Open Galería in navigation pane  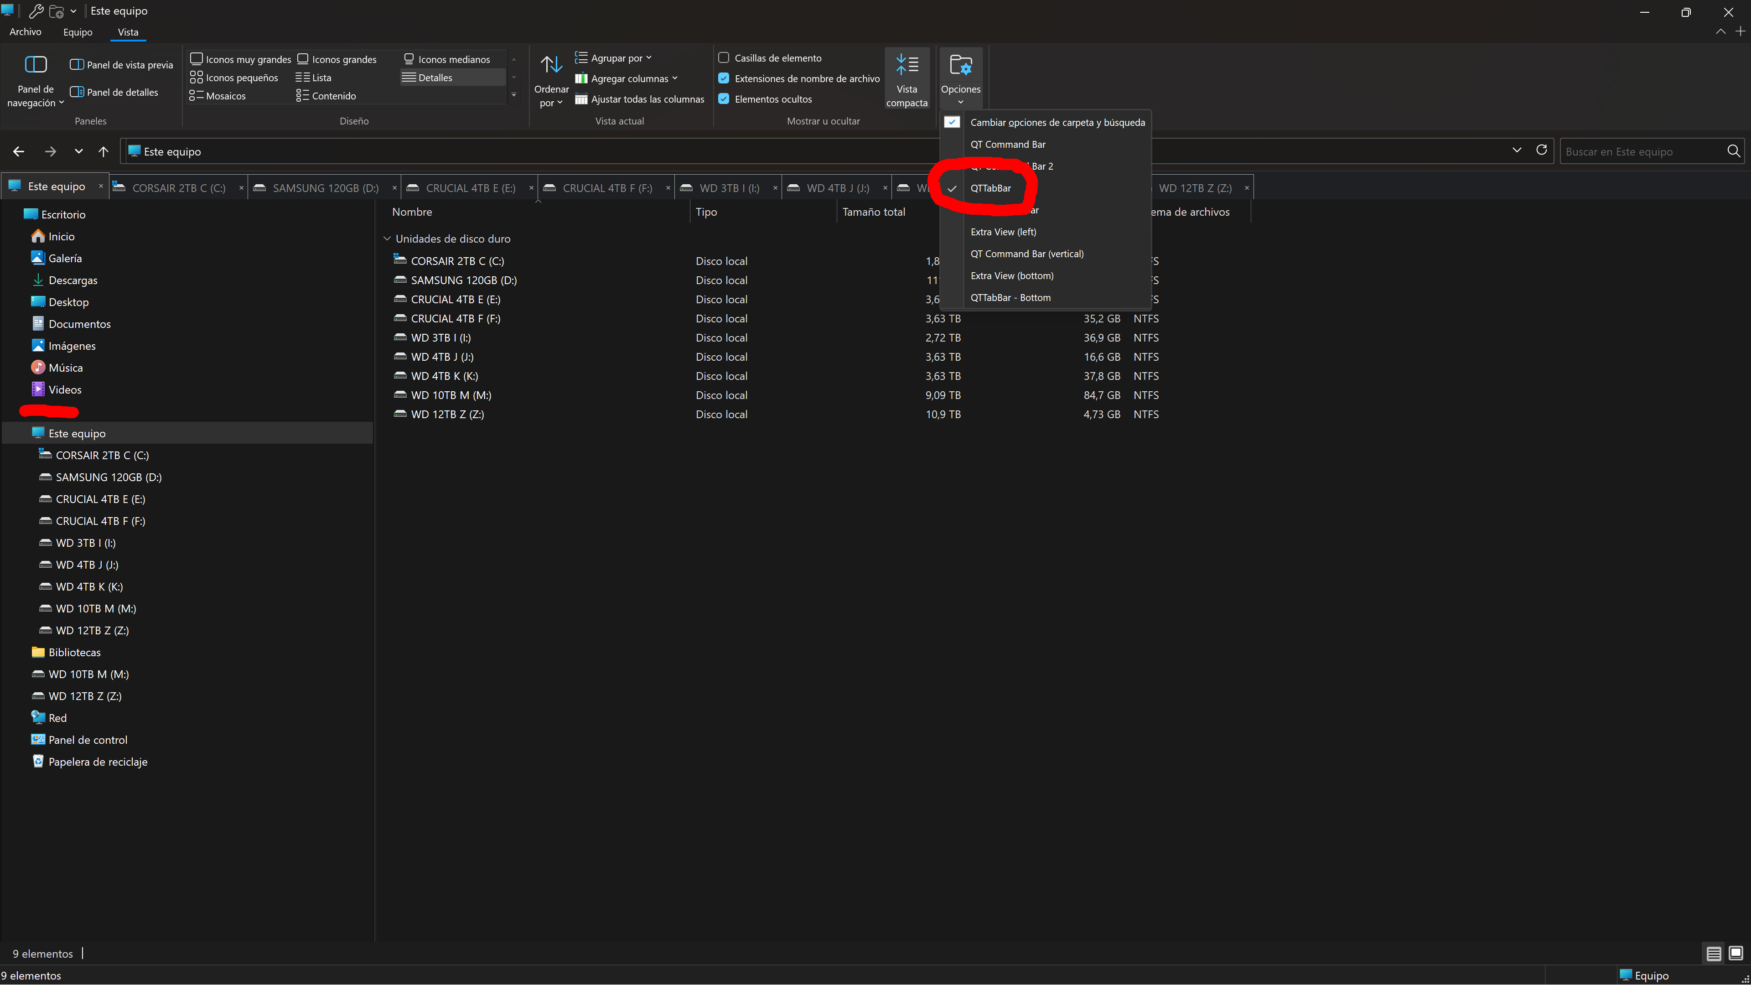(x=65, y=258)
